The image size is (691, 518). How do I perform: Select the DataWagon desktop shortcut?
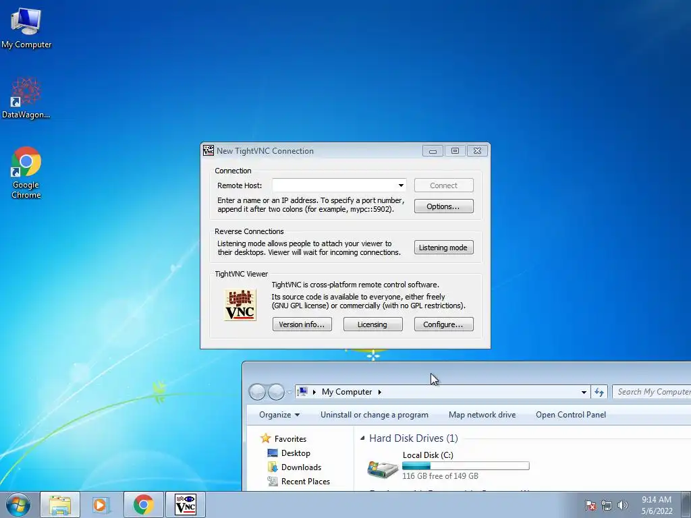26,98
